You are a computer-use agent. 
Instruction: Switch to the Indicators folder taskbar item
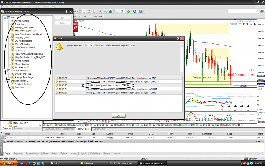click(x=92, y=163)
